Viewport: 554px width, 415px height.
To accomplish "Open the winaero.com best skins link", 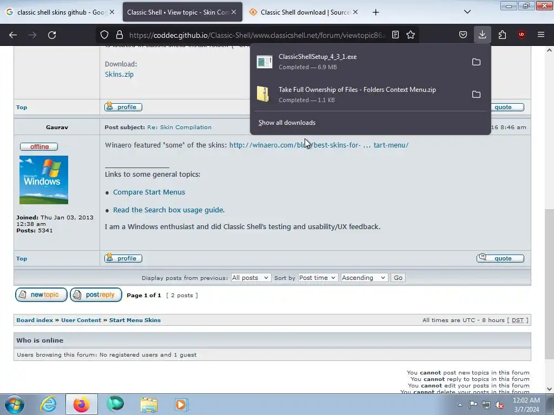I will (x=319, y=145).
